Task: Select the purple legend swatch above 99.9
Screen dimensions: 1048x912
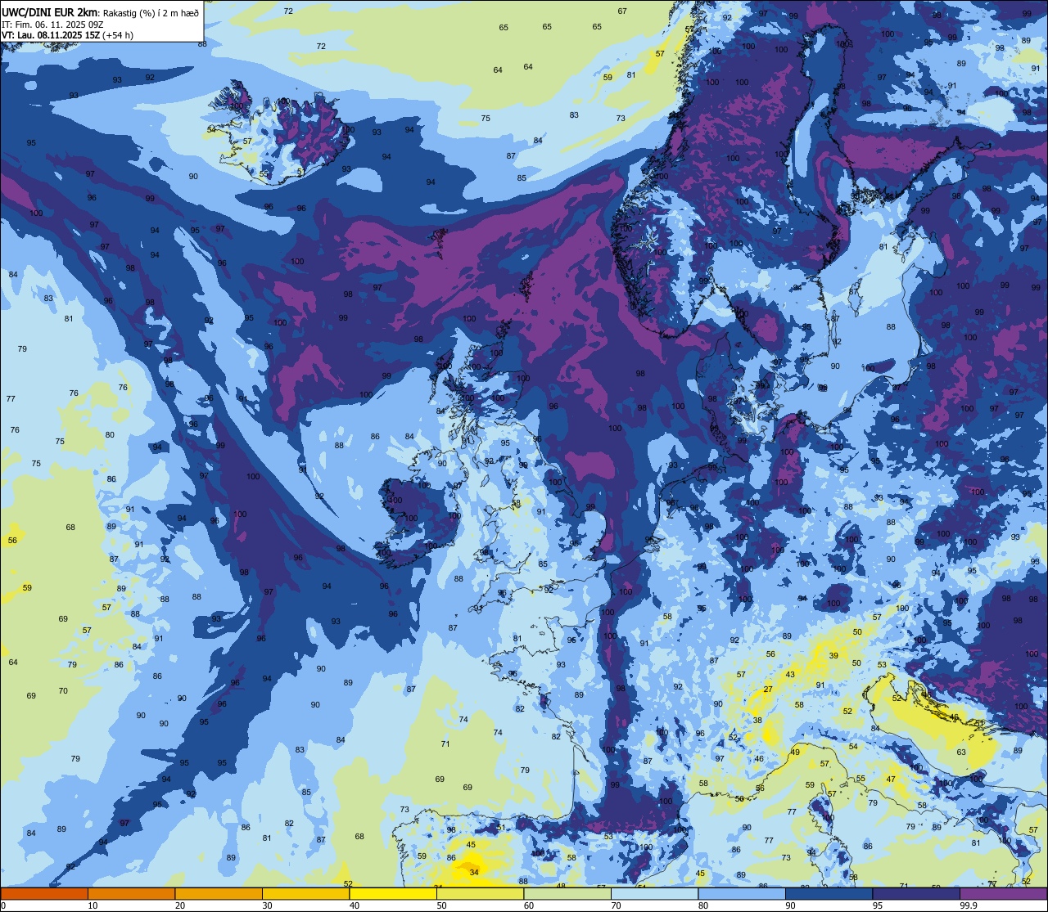Action: click(1003, 893)
